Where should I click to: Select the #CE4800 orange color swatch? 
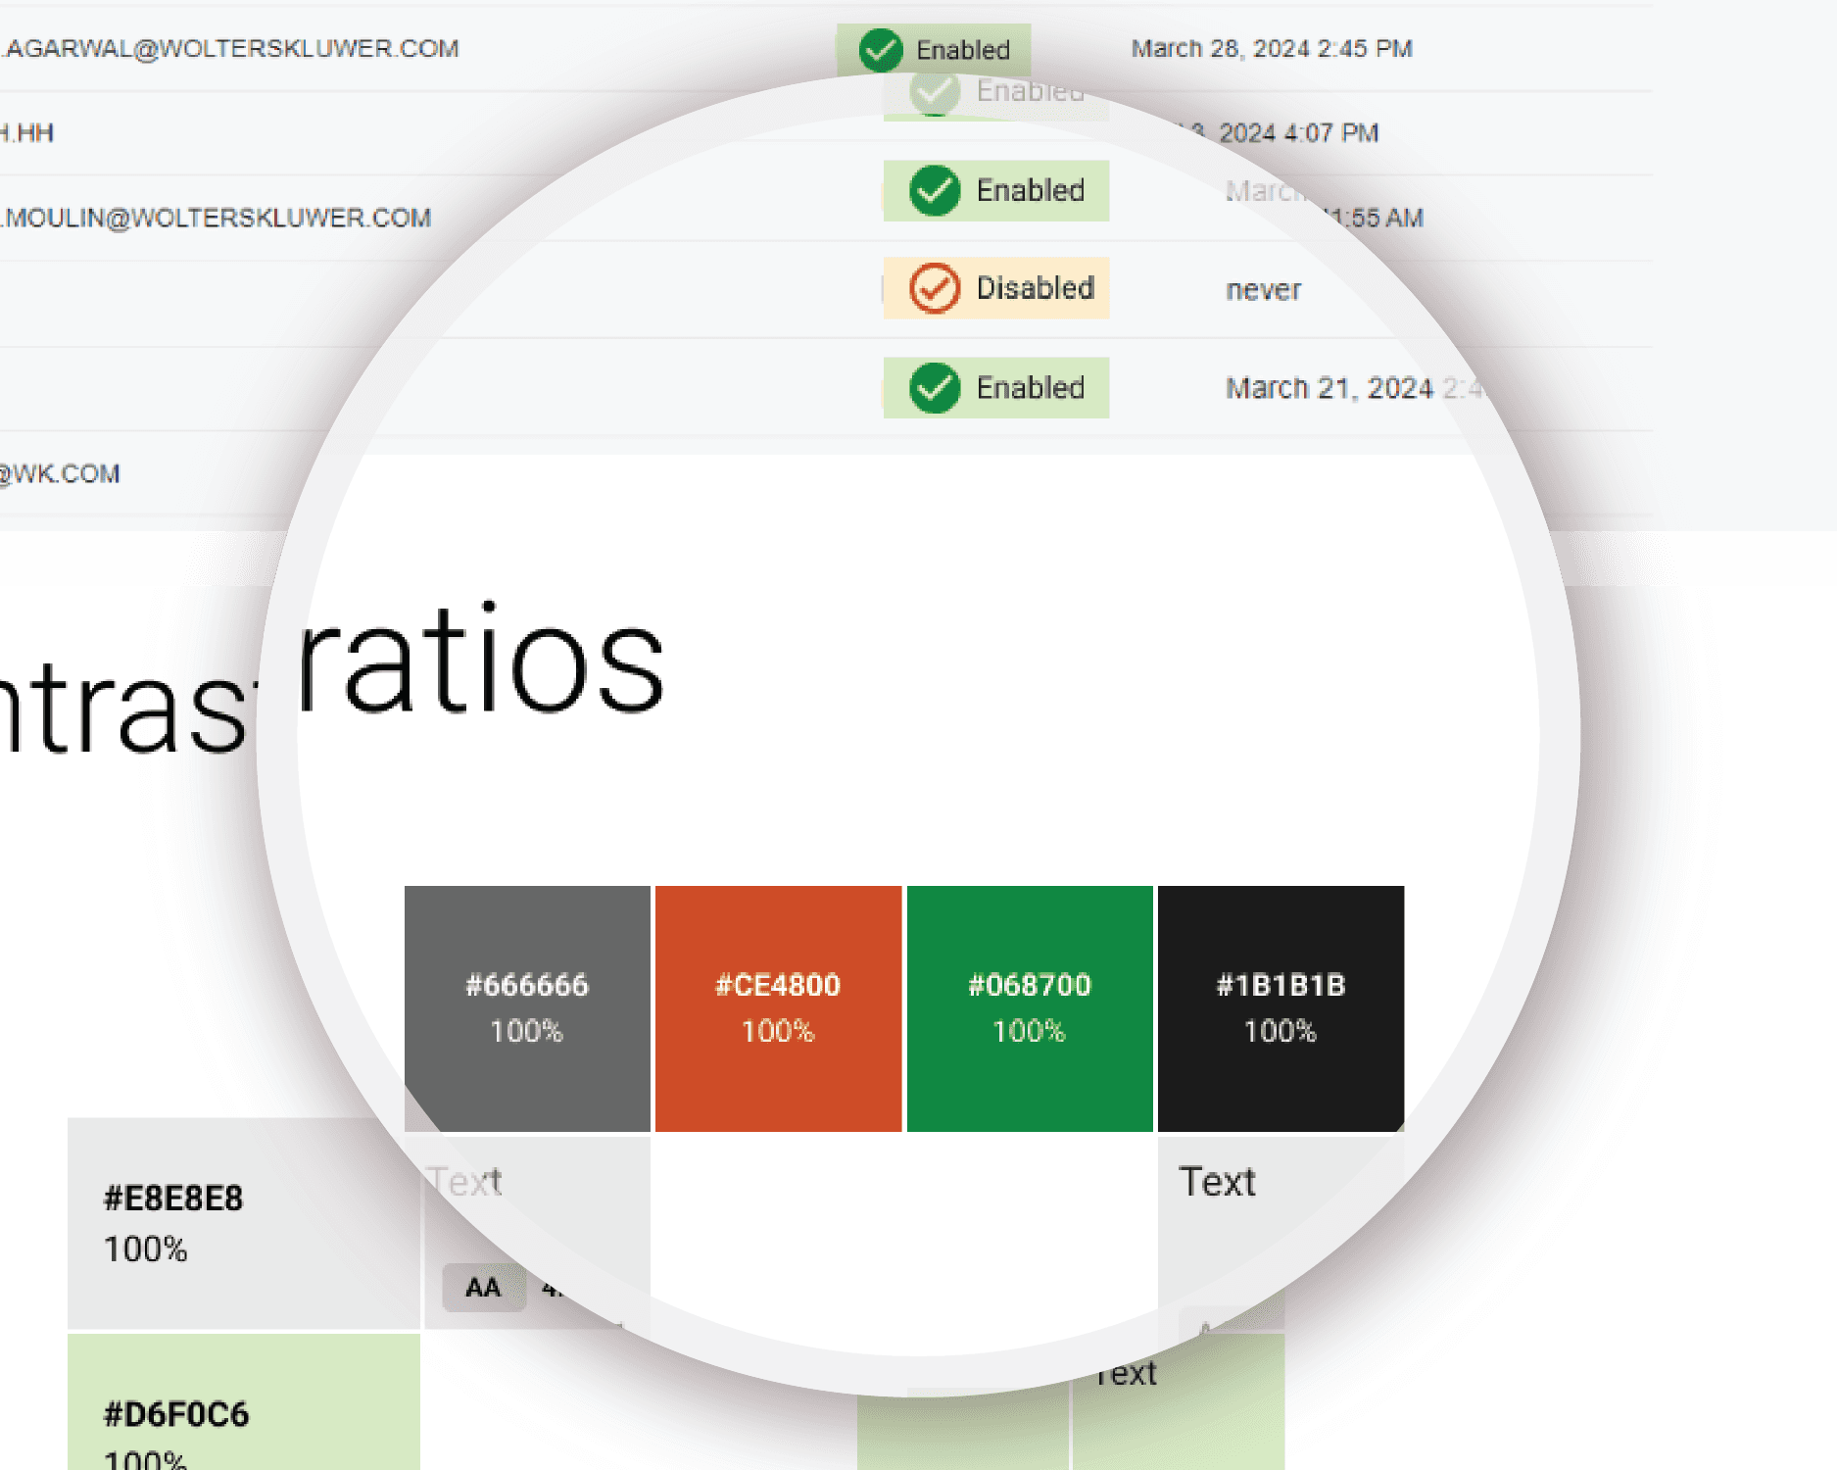(x=778, y=1008)
